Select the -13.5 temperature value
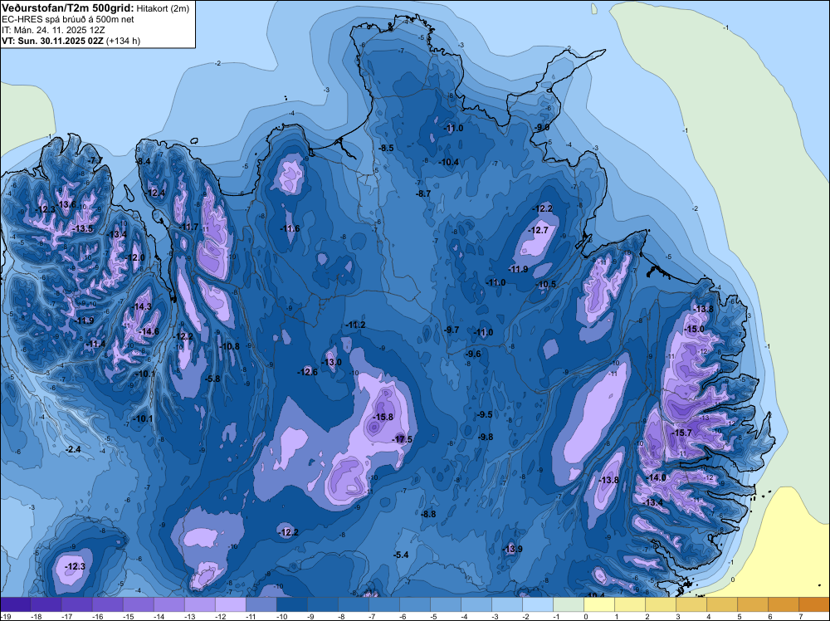Image resolution: width=830 pixels, height=621 pixels. [x=84, y=228]
